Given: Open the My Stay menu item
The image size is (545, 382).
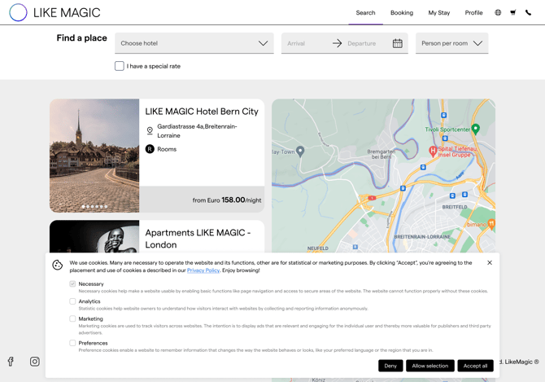Looking at the screenshot, I should pos(438,13).
